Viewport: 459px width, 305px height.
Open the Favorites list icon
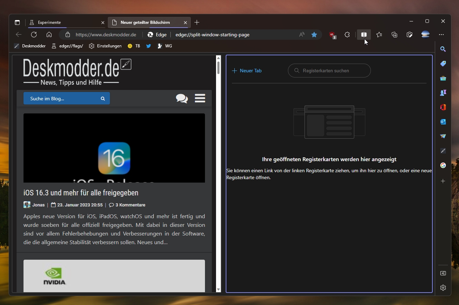tap(379, 35)
